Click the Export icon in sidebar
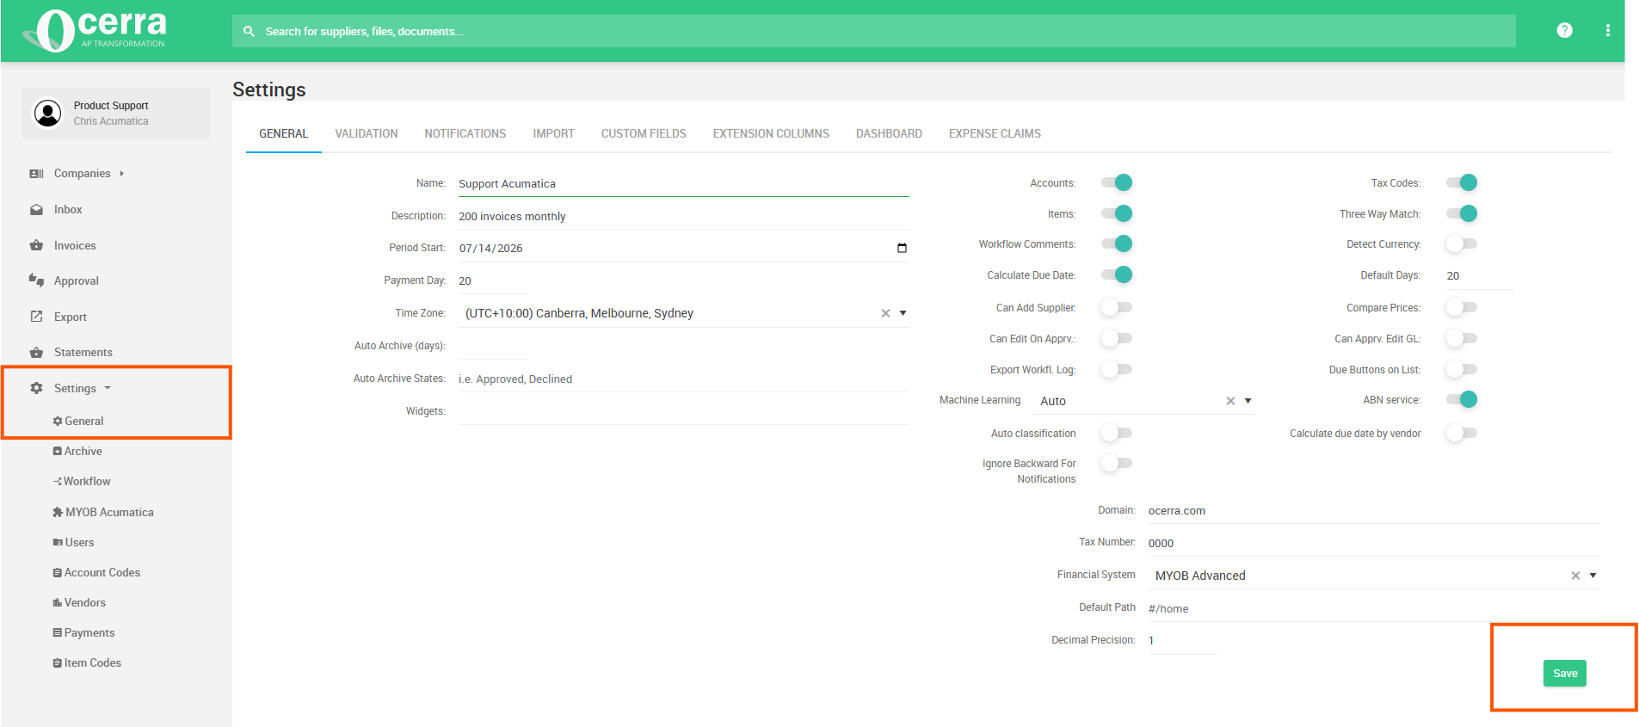 [36, 317]
